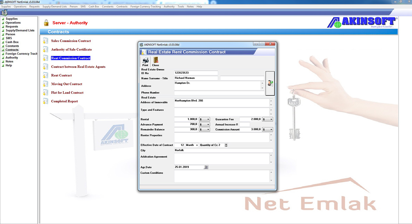Click the Type and Features text box

(222, 112)
